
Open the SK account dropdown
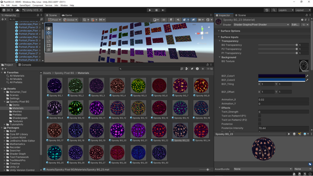pos(8,10)
